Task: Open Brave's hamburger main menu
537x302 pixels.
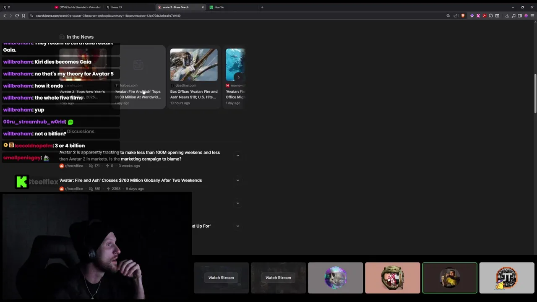Action: pyautogui.click(x=532, y=16)
